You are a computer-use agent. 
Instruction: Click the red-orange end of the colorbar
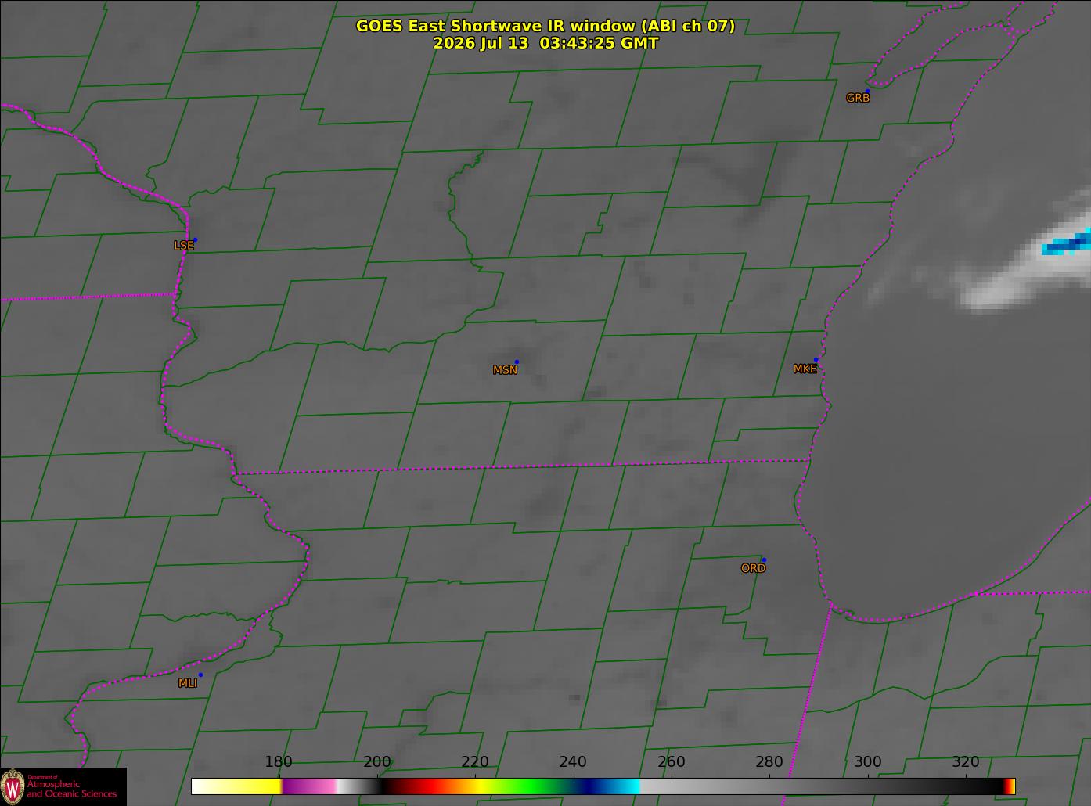[1010, 786]
